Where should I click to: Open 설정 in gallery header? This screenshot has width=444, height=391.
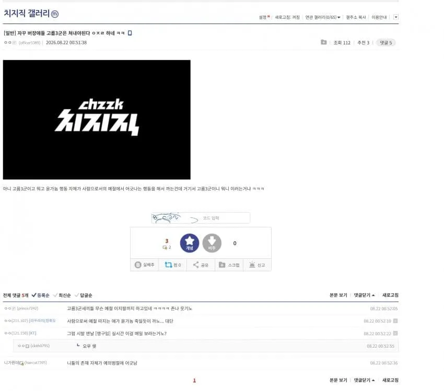pyautogui.click(x=264, y=17)
